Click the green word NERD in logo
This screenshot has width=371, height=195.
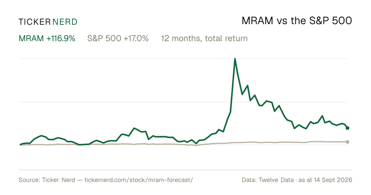pos(65,22)
